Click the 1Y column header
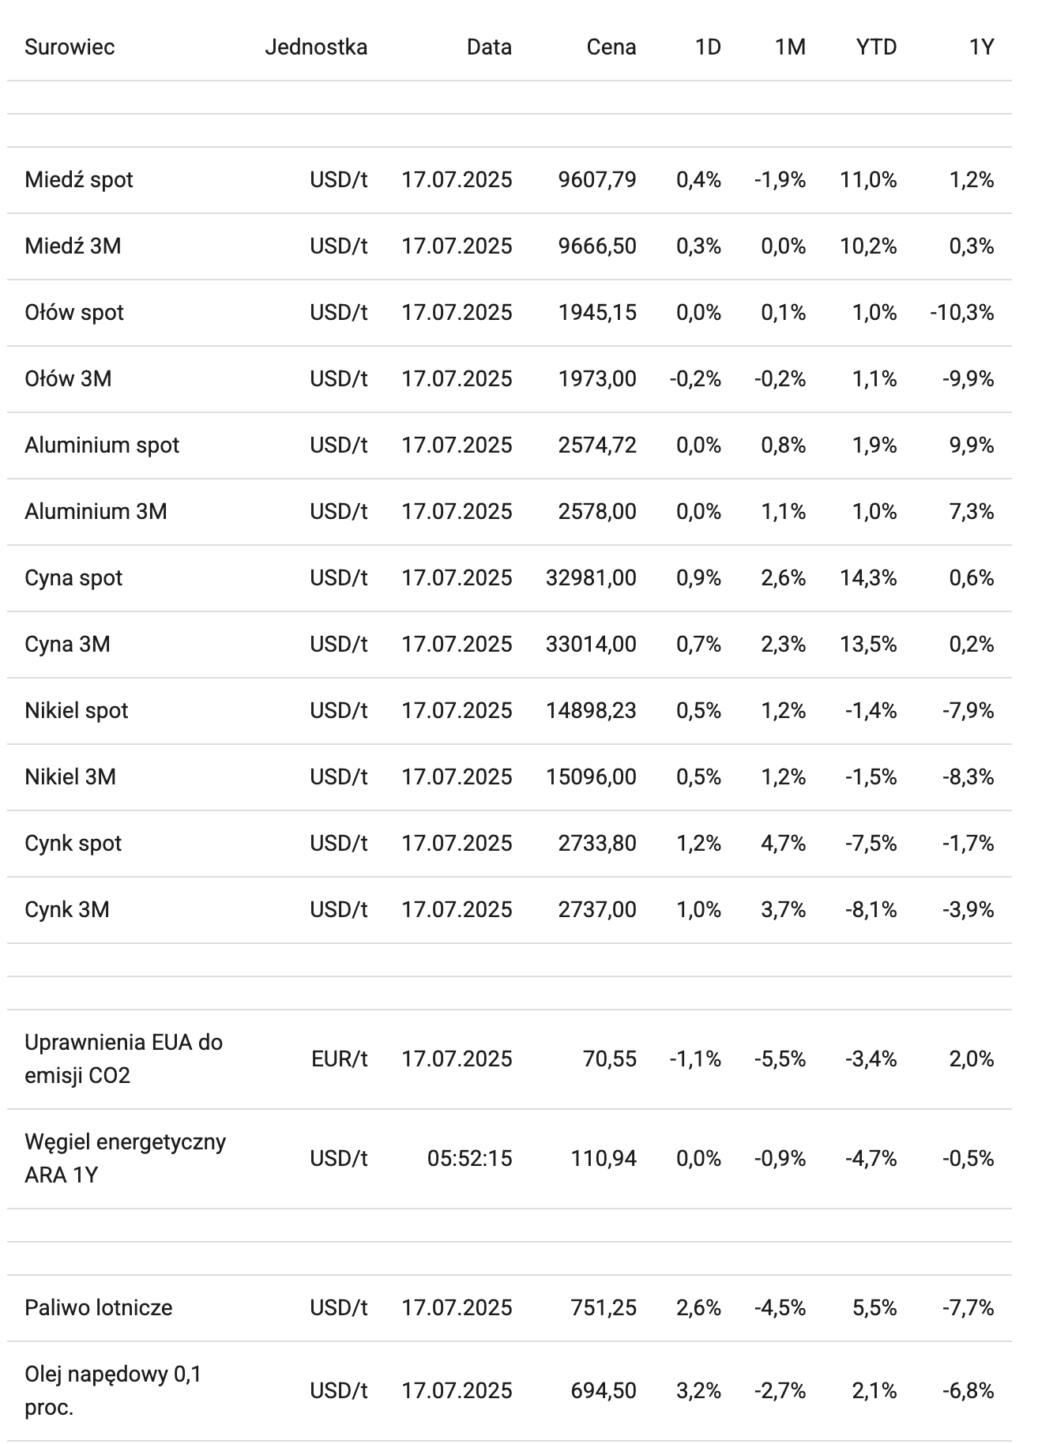This screenshot has height=1444, width=1038. point(980,47)
